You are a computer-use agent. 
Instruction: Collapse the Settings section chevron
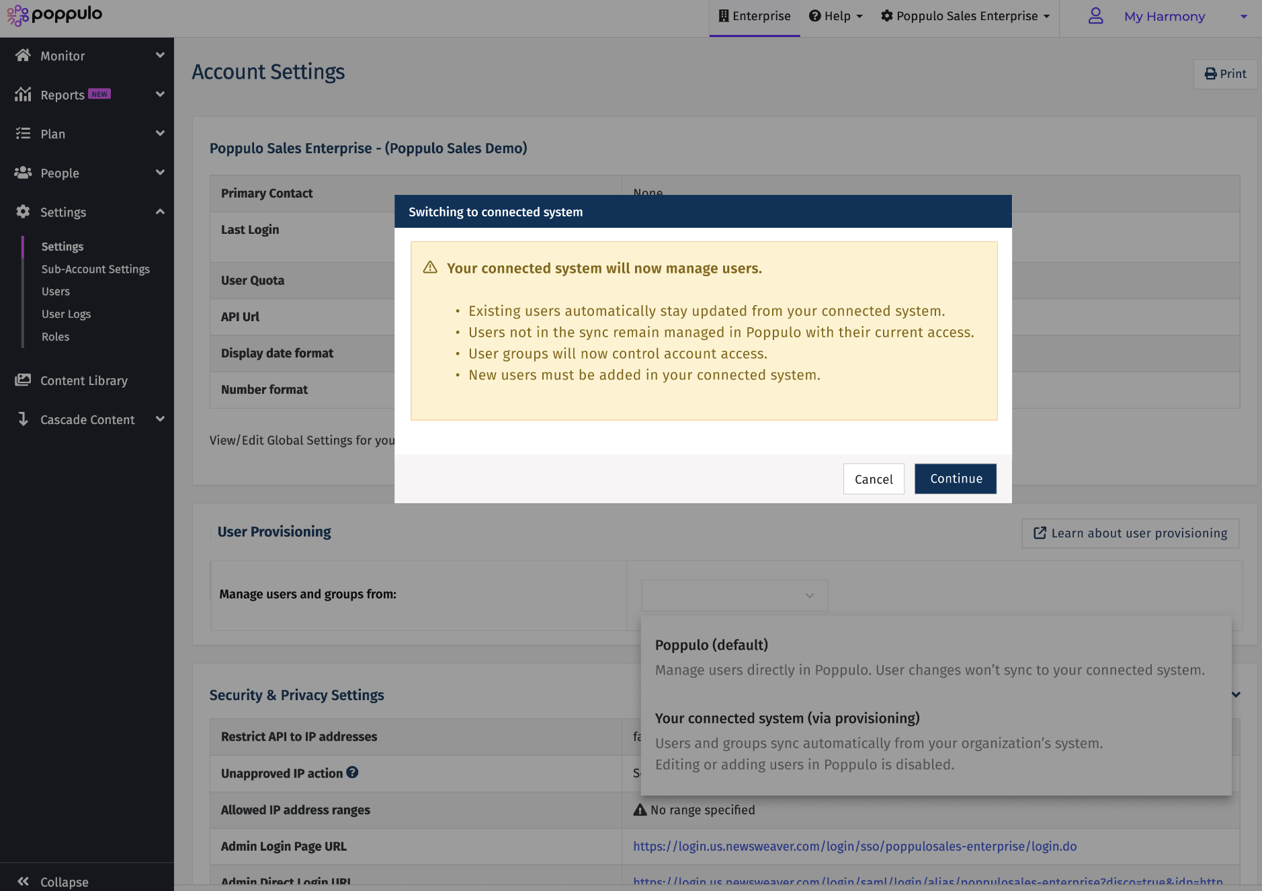[x=160, y=212]
